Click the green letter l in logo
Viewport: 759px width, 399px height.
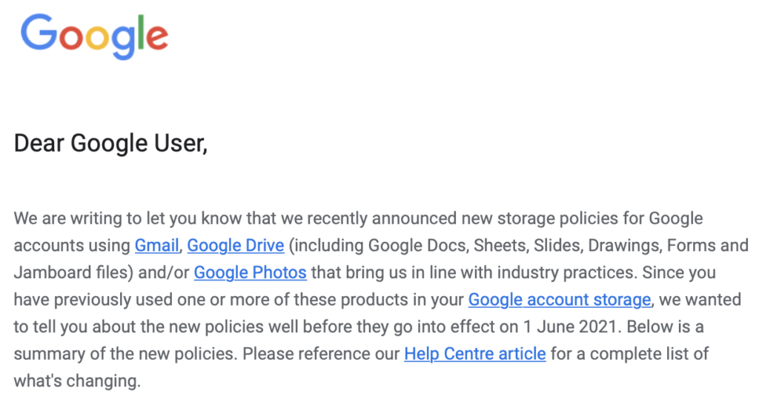coord(141,32)
